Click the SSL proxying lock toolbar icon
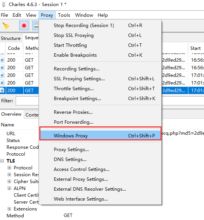The image size is (204, 220). pyautogui.click(x=36, y=26)
